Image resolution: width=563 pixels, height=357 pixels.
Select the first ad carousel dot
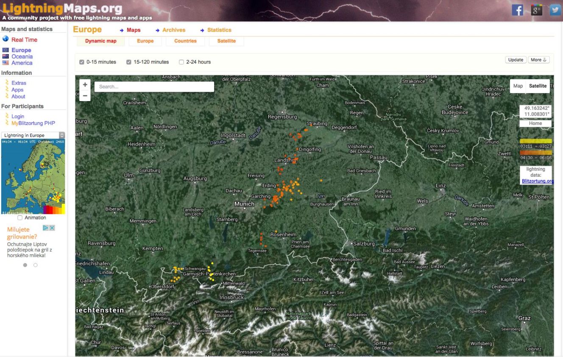pos(25,265)
